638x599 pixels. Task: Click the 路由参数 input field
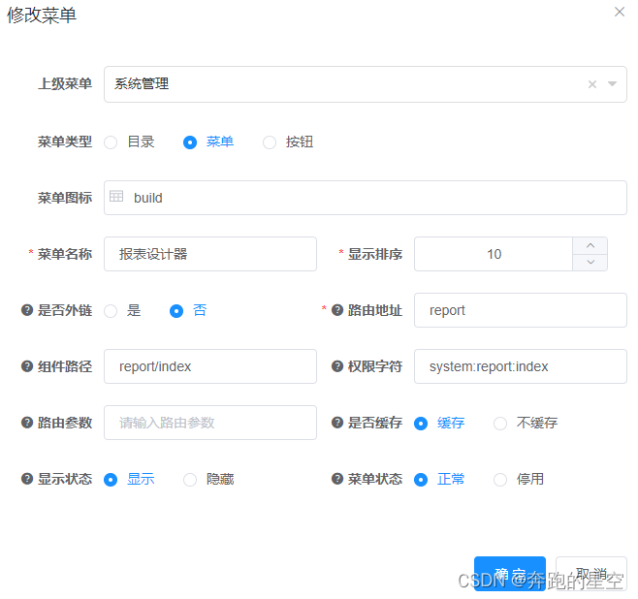click(x=210, y=423)
